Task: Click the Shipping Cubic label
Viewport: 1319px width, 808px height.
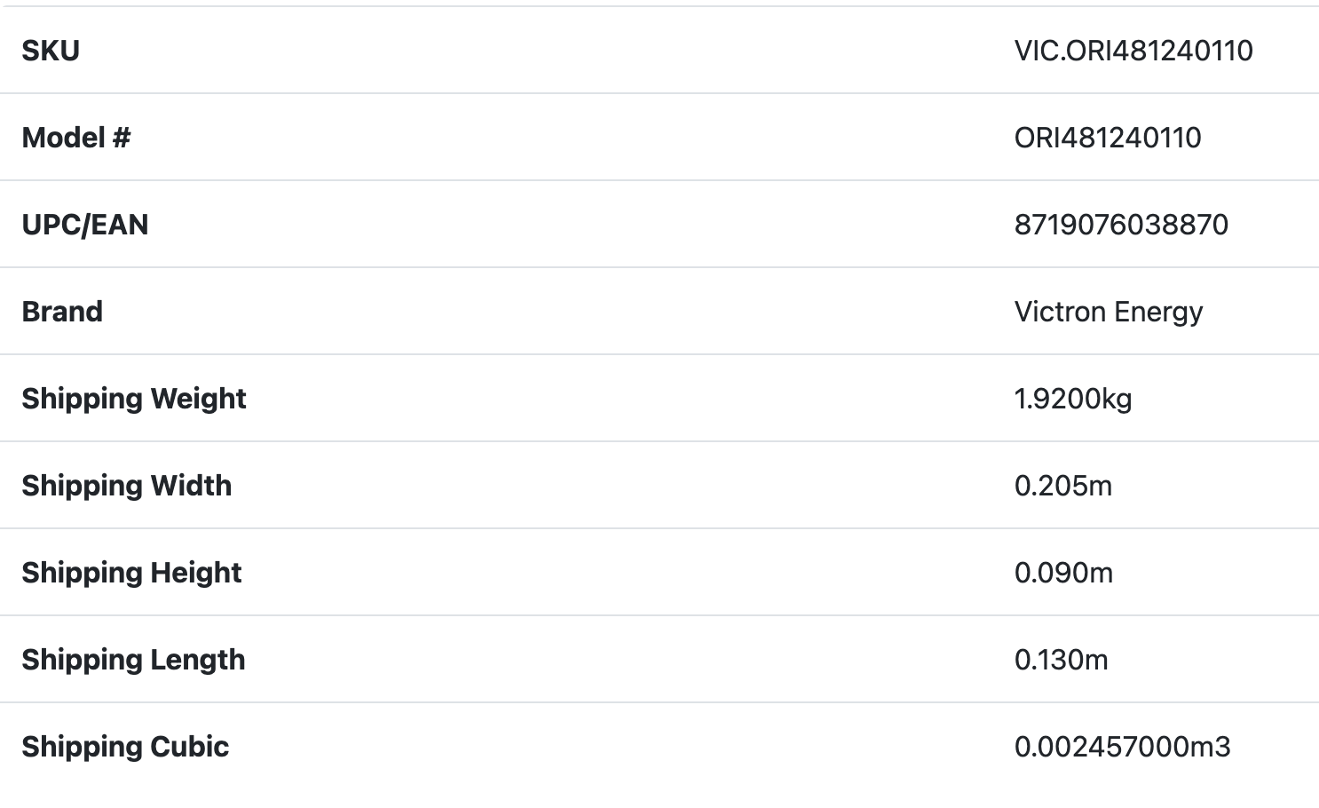Action: point(125,747)
